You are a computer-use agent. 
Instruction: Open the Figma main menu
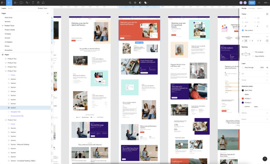pyautogui.click(x=2, y=3)
